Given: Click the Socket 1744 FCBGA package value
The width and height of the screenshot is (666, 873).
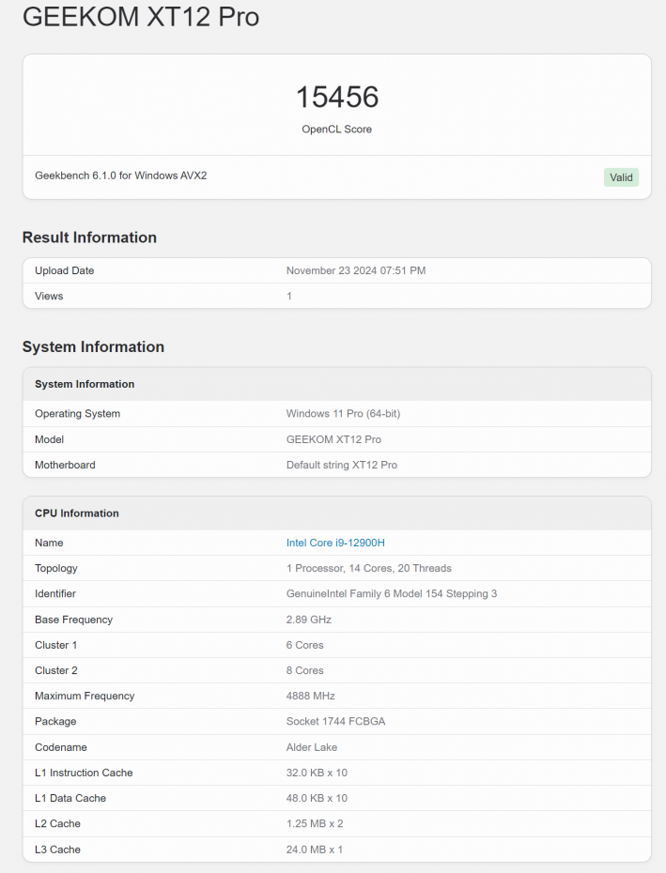Looking at the screenshot, I should (x=335, y=721).
